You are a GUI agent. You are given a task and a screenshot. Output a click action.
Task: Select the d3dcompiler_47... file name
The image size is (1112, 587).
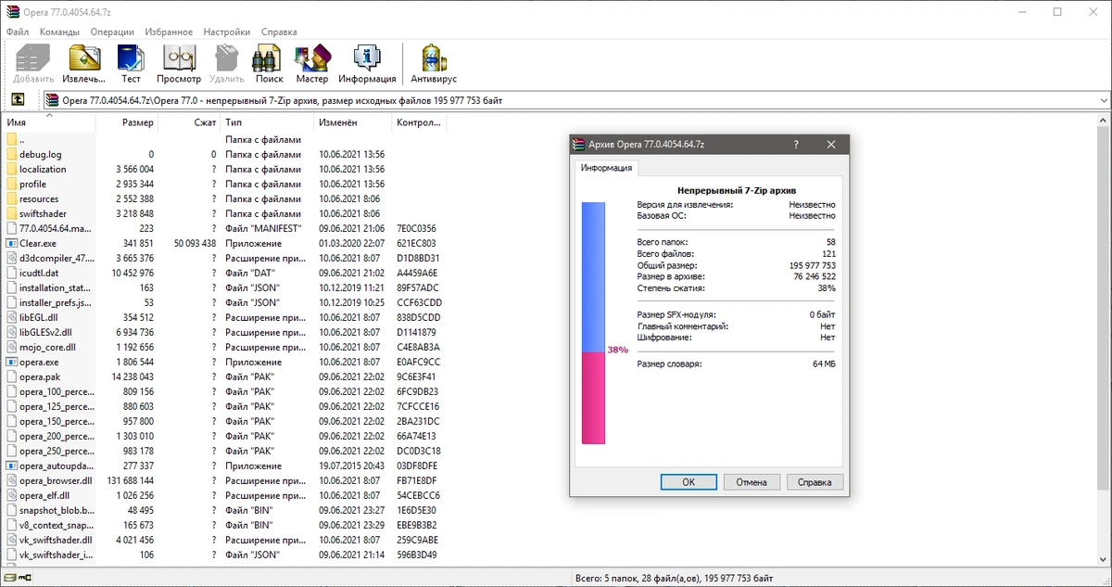pyautogui.click(x=57, y=258)
